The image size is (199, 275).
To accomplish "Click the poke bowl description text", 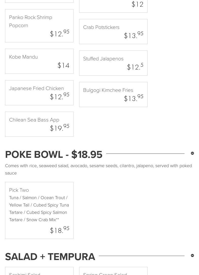I will (98, 169).
